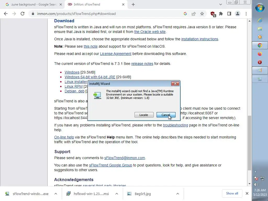This screenshot has width=268, height=201.
Task: Open Firefox from taskbar
Action: coord(260,54)
